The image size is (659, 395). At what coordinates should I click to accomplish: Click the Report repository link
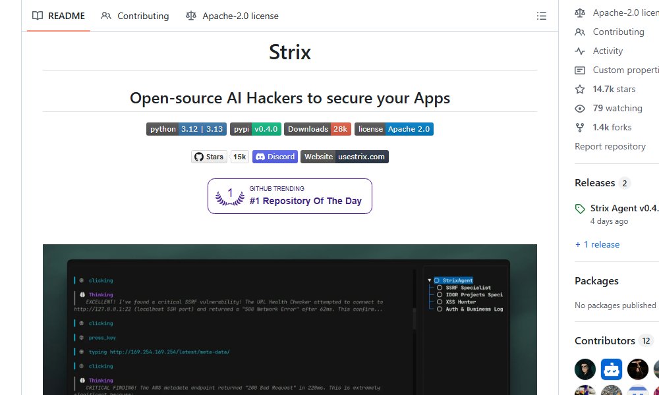click(610, 146)
